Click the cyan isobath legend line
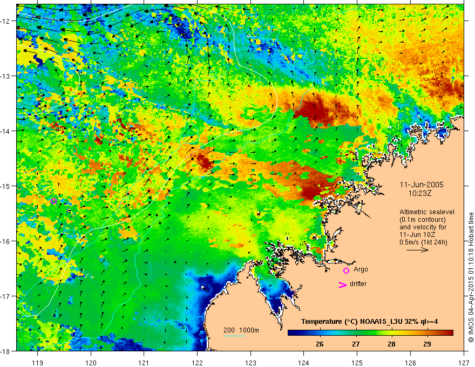Image resolution: width=475 pixels, height=367 pixels. coord(234,336)
